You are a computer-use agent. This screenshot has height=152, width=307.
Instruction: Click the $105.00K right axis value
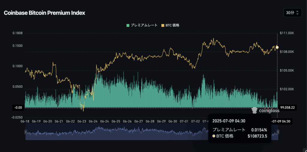[x=287, y=70]
